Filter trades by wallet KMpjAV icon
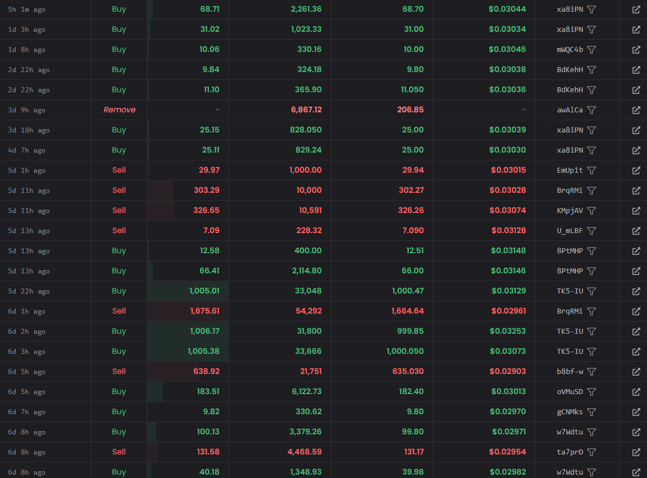The height and width of the screenshot is (478, 647). (x=592, y=211)
